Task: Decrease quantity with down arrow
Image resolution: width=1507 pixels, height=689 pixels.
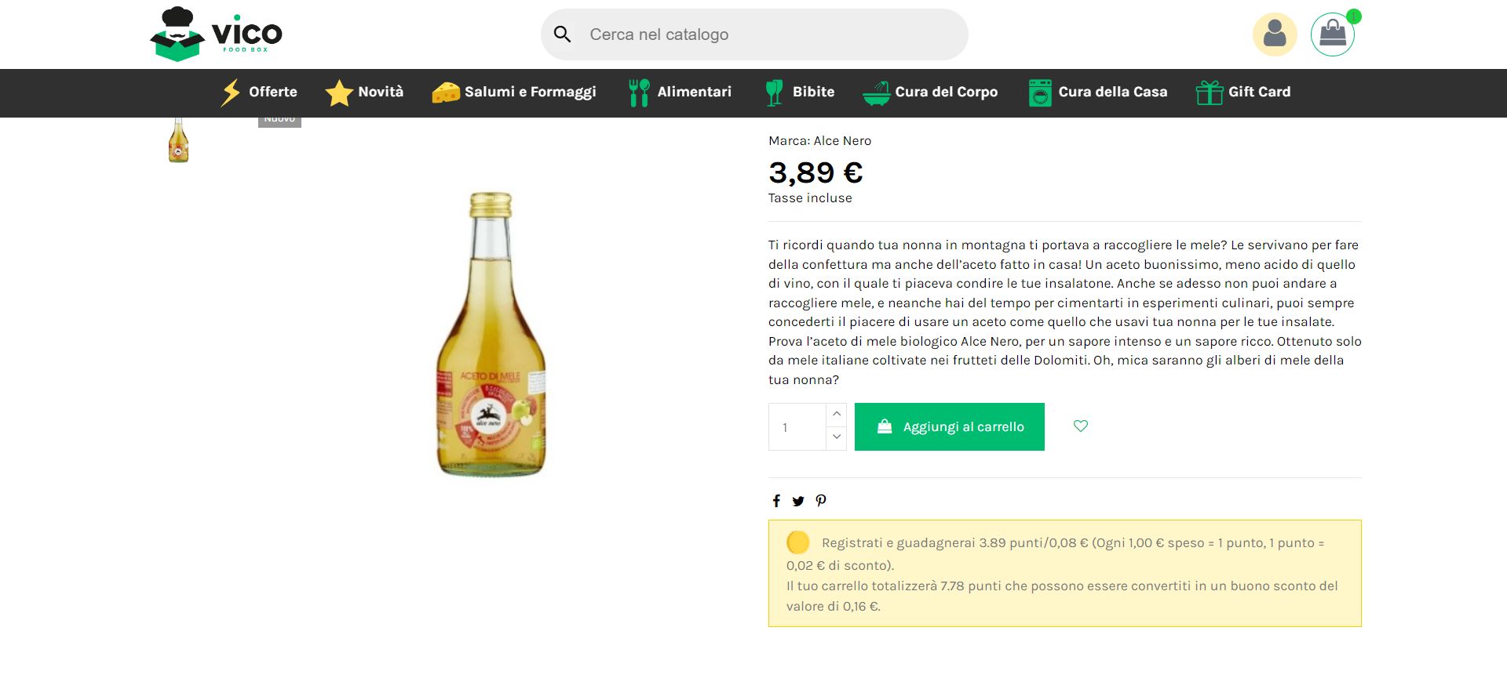Action: point(837,437)
